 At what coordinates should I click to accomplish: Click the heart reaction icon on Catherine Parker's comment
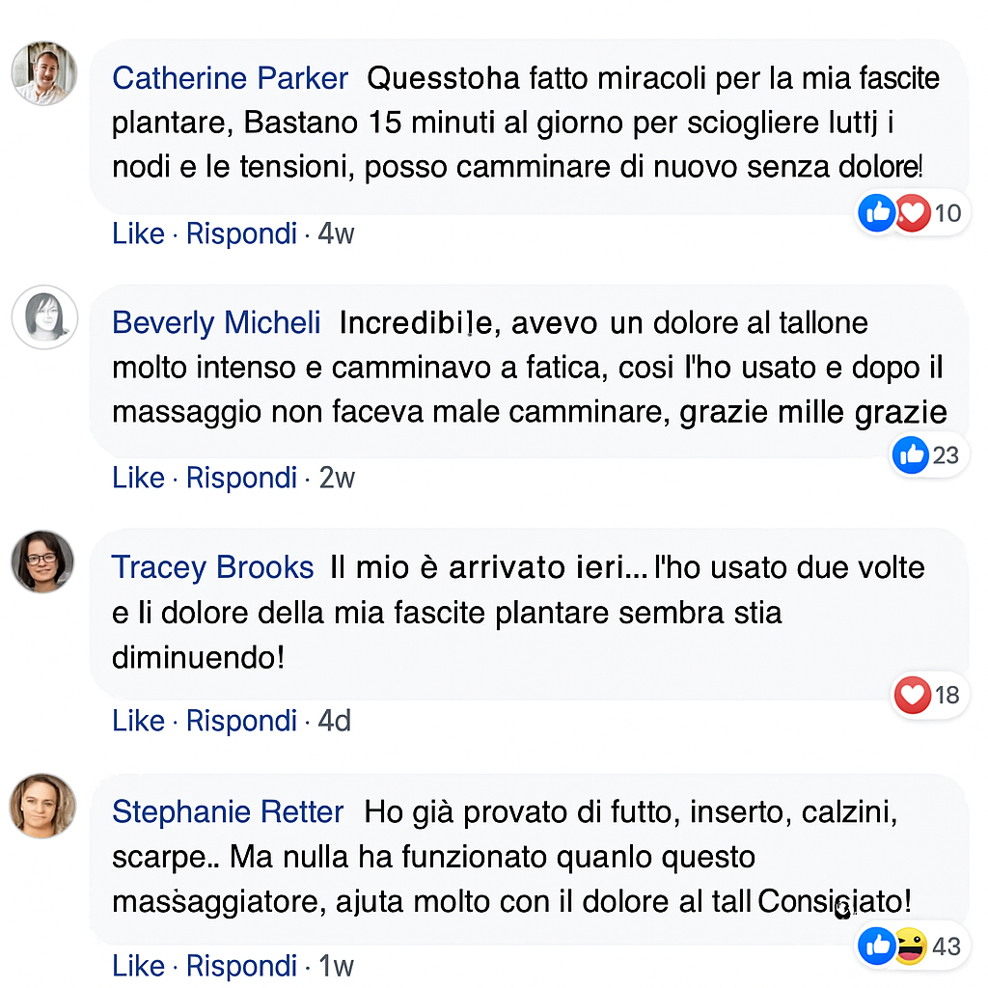coord(912,212)
